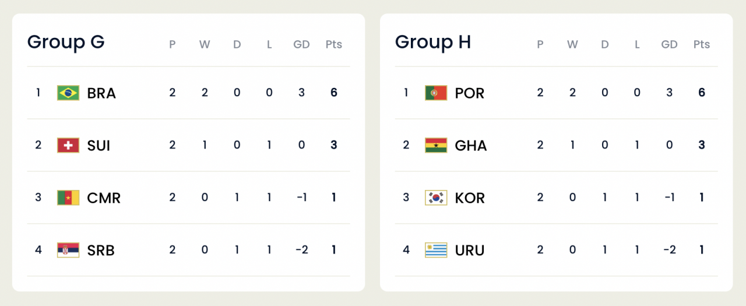Click the URU team name
Image resolution: width=746 pixels, height=306 pixels.
[x=470, y=251]
